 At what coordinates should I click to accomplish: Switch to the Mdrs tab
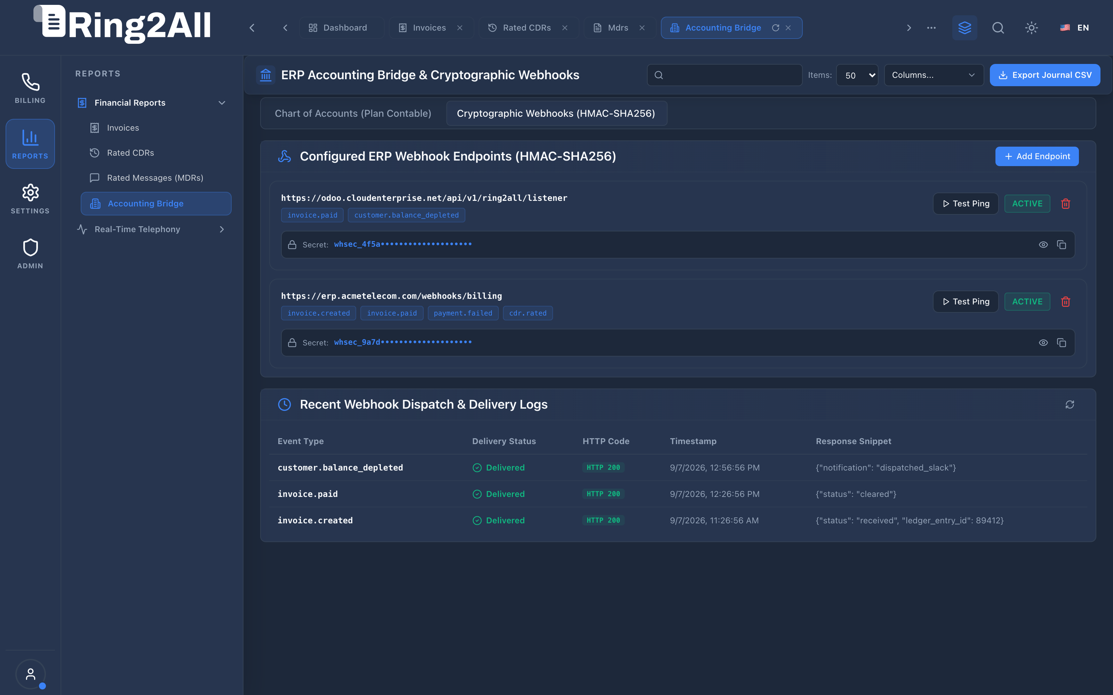(x=619, y=28)
